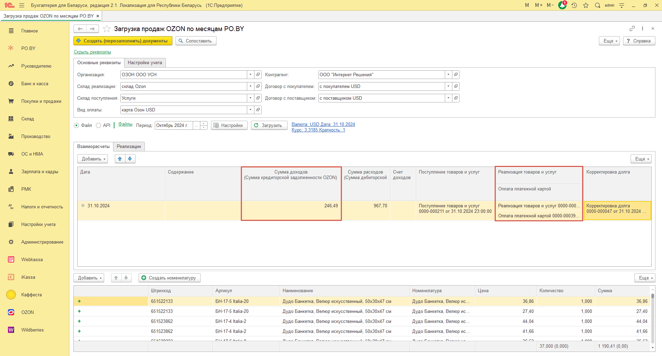This screenshot has width=662, height=356.
Task: Open the Контрагент field's linked record
Action: point(456,75)
